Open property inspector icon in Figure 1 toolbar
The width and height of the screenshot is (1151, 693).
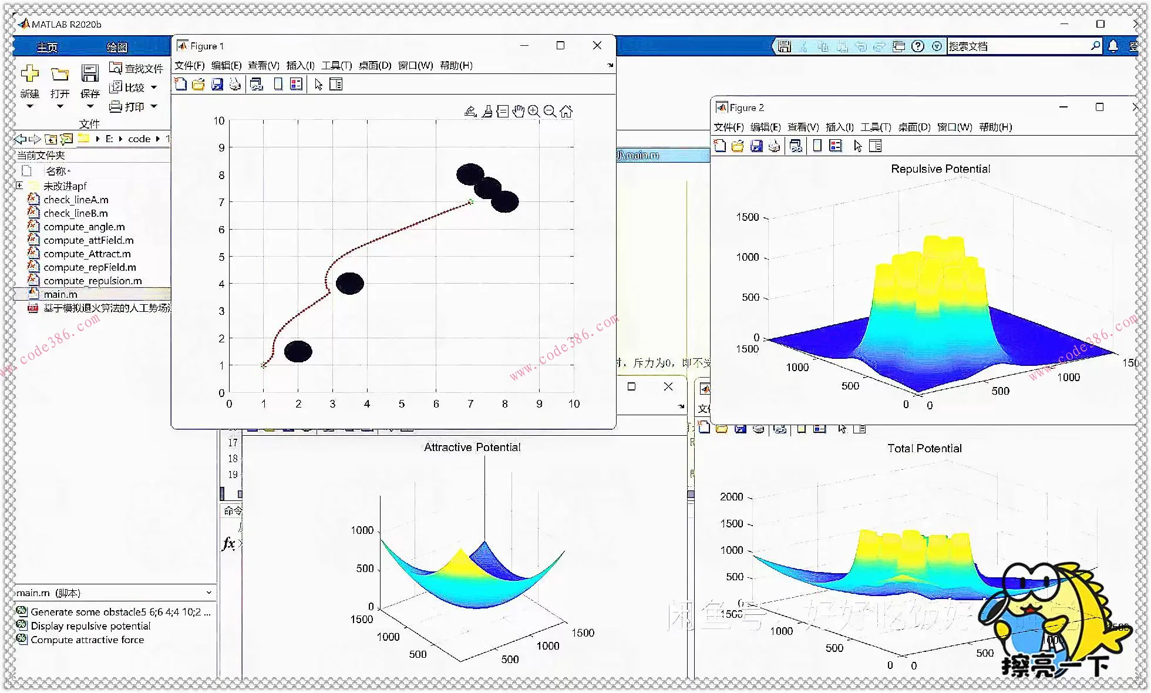tap(336, 85)
